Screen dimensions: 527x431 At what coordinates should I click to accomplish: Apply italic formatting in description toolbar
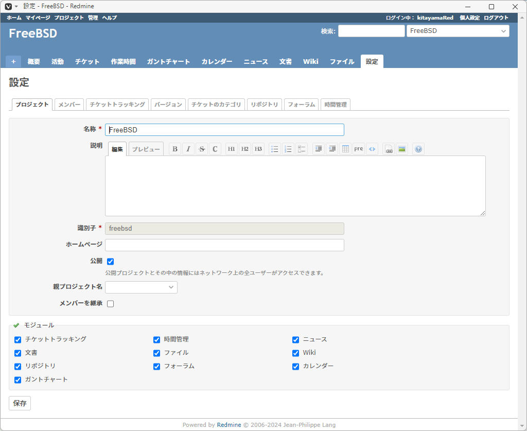(188, 149)
